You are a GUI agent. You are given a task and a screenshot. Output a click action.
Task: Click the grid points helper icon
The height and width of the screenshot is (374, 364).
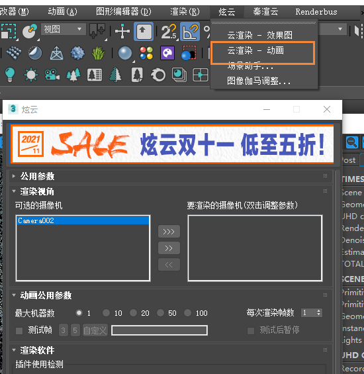pyautogui.click(x=13, y=53)
